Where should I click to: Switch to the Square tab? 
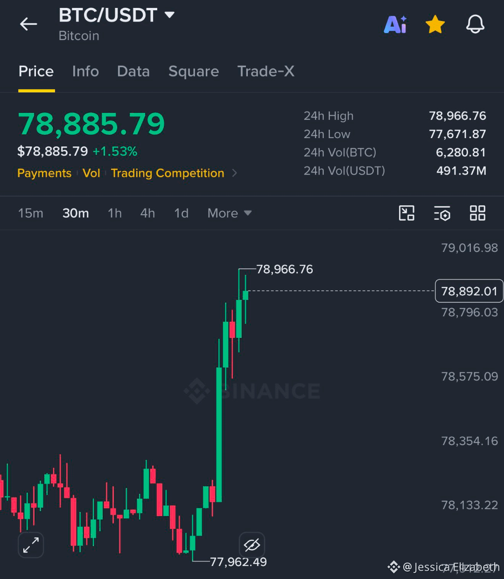click(194, 71)
